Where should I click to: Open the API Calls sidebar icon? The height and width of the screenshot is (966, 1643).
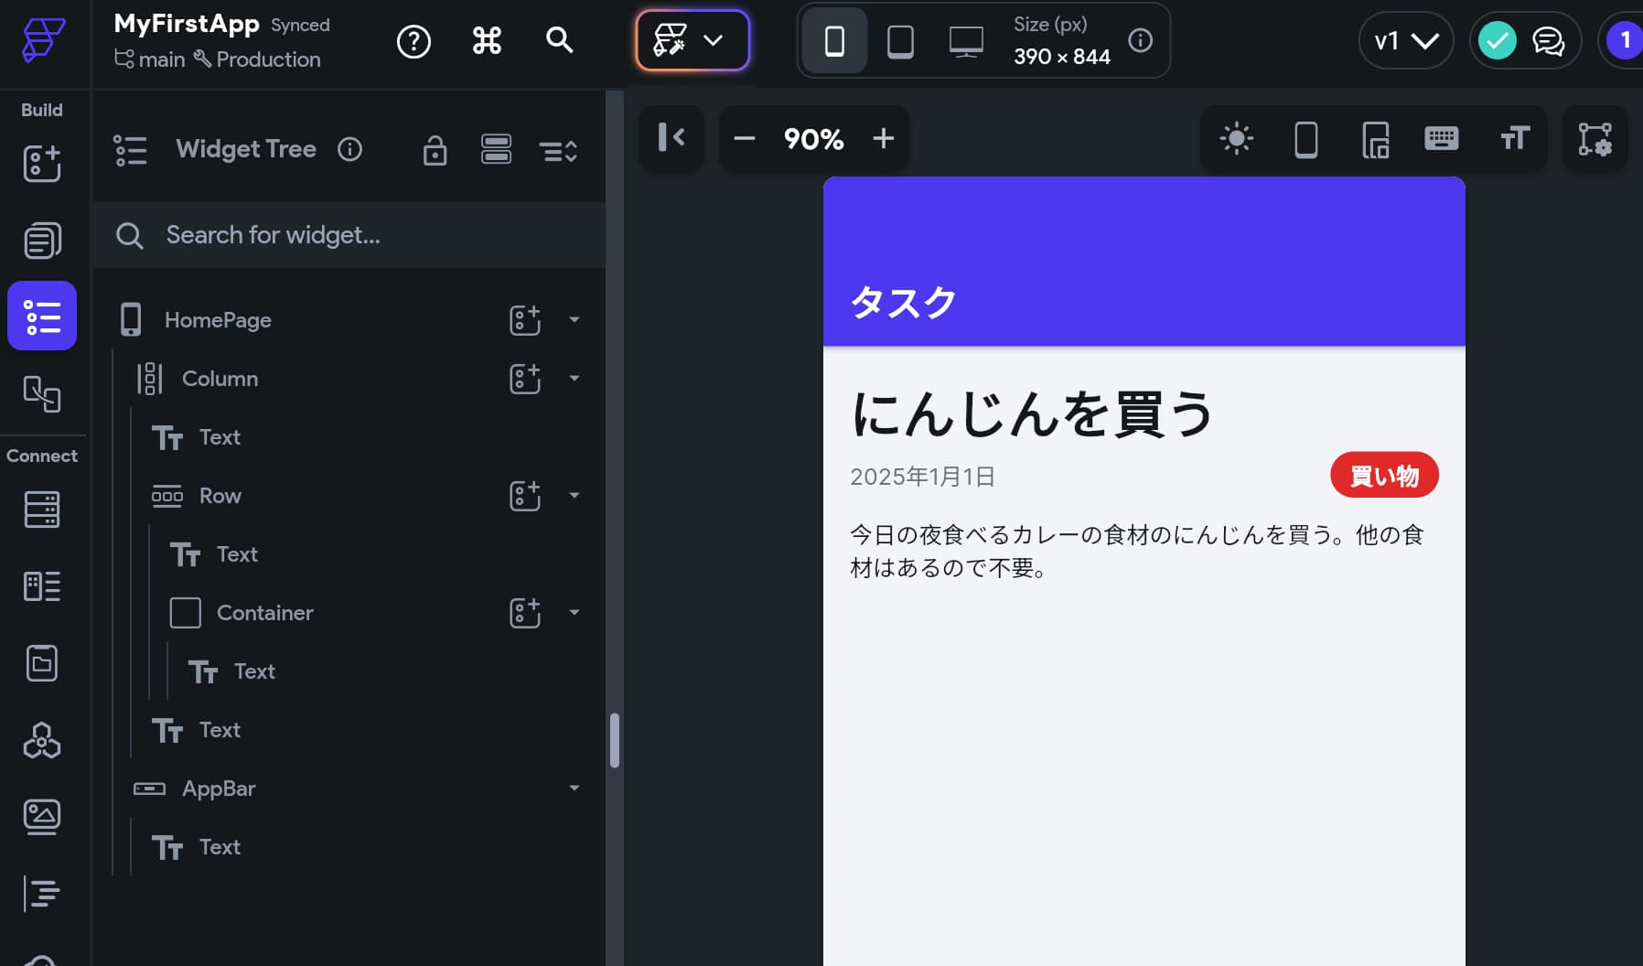click(42, 740)
